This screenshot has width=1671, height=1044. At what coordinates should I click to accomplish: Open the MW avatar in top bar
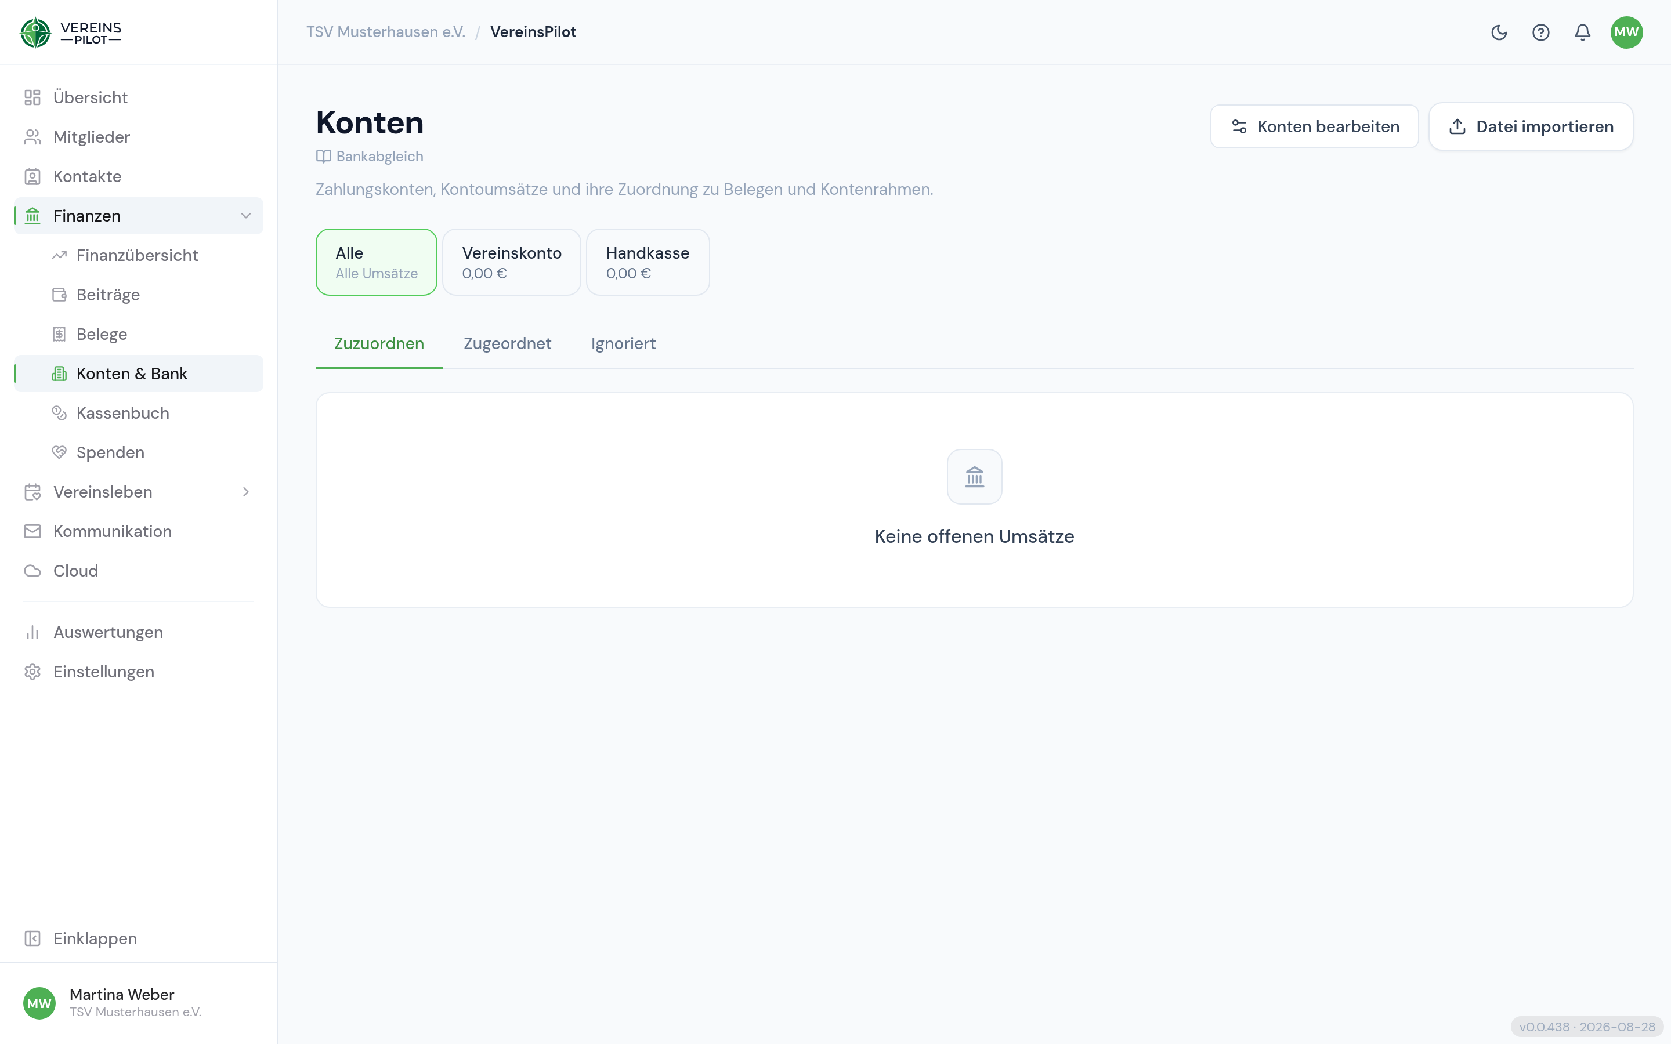pyautogui.click(x=1626, y=32)
